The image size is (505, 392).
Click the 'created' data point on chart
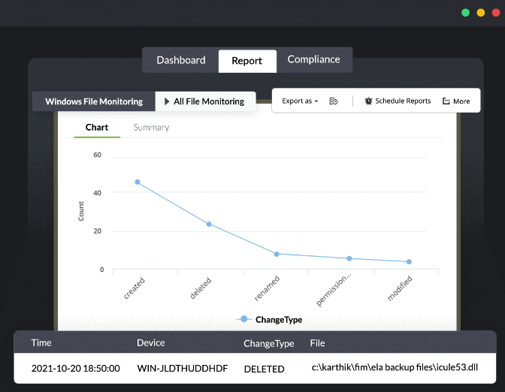pyautogui.click(x=138, y=182)
